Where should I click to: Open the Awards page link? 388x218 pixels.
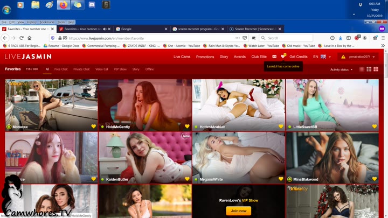click(x=239, y=57)
